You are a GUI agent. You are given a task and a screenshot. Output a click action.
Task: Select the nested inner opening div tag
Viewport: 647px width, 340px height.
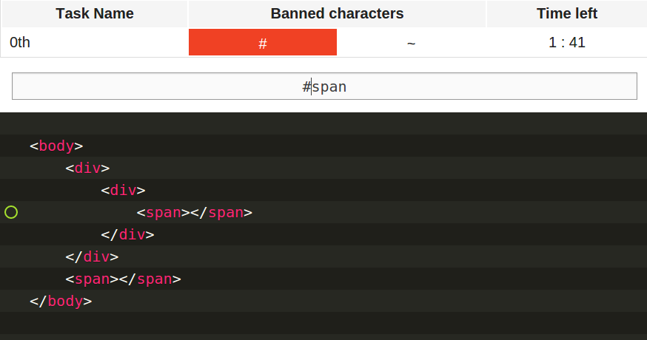tap(123, 191)
